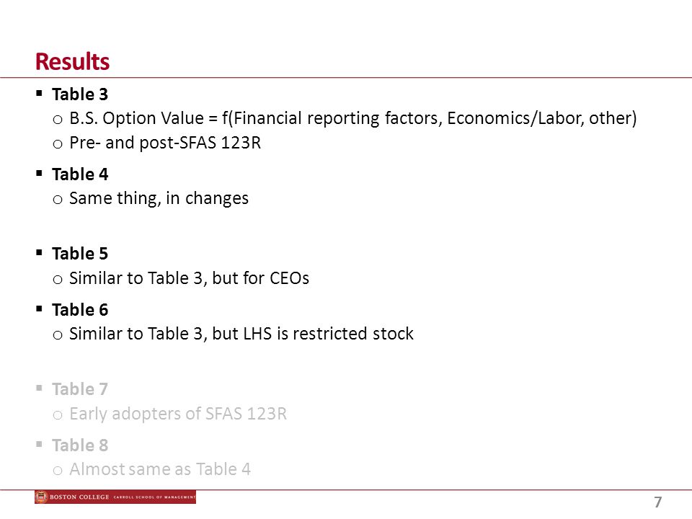
Task: Click the Table 5 heading
Action: 80,254
